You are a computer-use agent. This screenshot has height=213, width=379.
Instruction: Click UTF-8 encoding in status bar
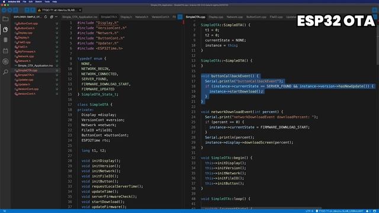point(309,211)
